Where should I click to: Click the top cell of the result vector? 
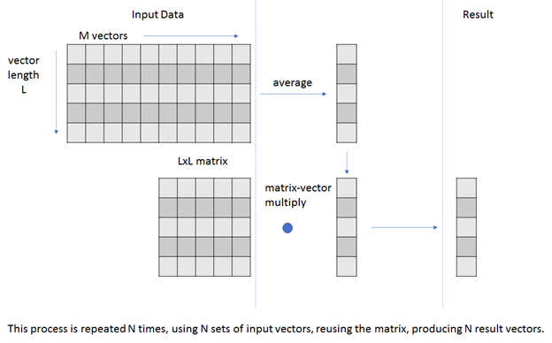(x=466, y=188)
